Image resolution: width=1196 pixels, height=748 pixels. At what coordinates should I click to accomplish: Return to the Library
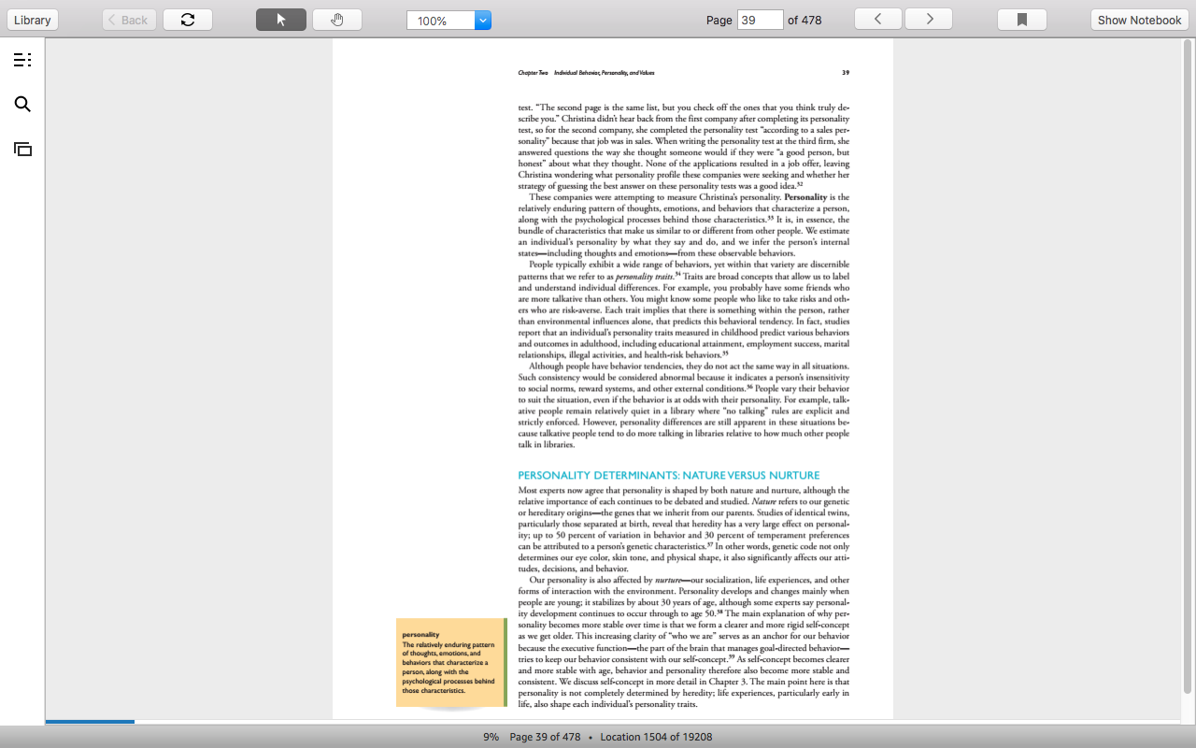pyautogui.click(x=33, y=20)
